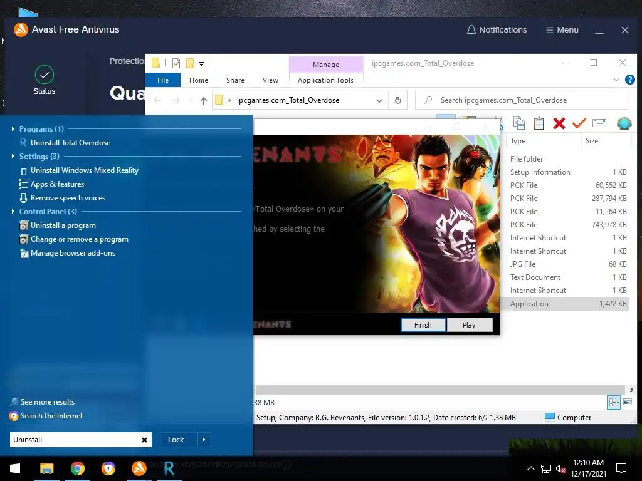Select the Avast Status checkmark icon
Viewport: 642px width, 481px height.
coord(45,75)
